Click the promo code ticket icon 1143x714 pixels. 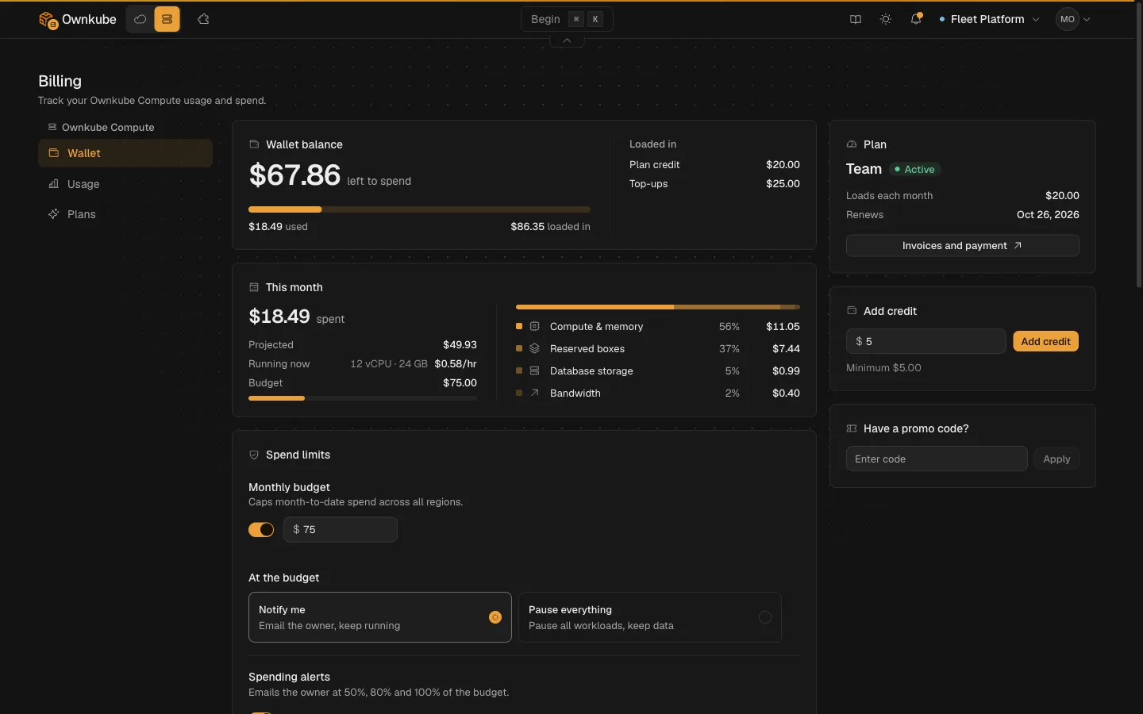click(852, 428)
